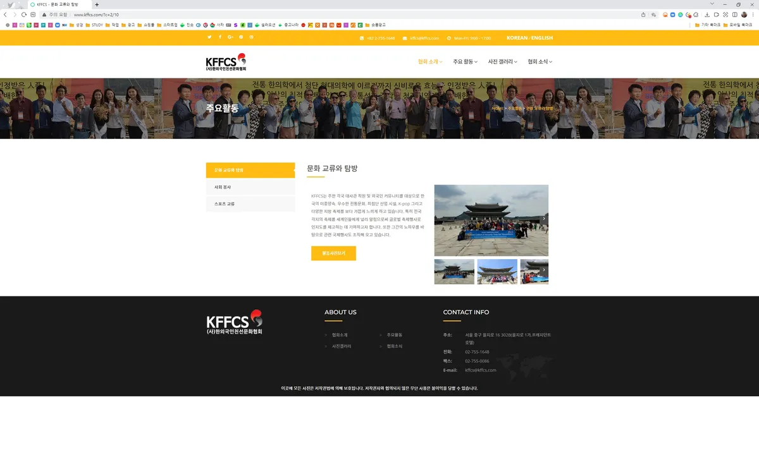Image resolution: width=759 pixels, height=462 pixels.
Task: Bookmark this page with the star icon
Action: 653,15
